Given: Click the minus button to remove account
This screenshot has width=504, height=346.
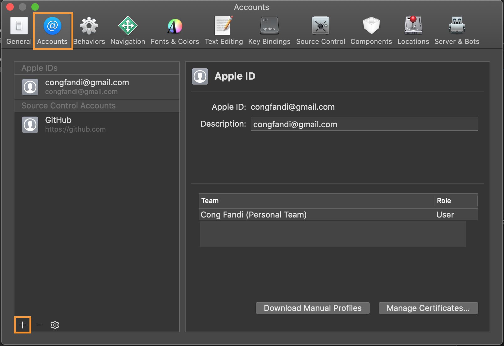Looking at the screenshot, I should click(x=39, y=325).
